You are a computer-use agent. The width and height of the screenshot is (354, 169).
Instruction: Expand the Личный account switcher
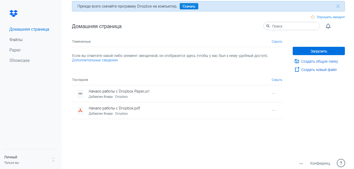coord(53,160)
